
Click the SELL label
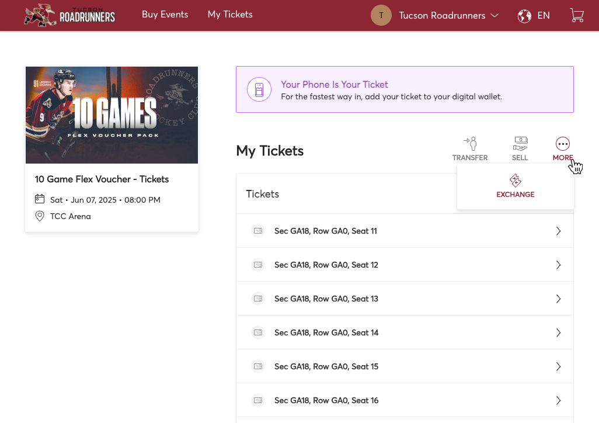click(x=520, y=158)
